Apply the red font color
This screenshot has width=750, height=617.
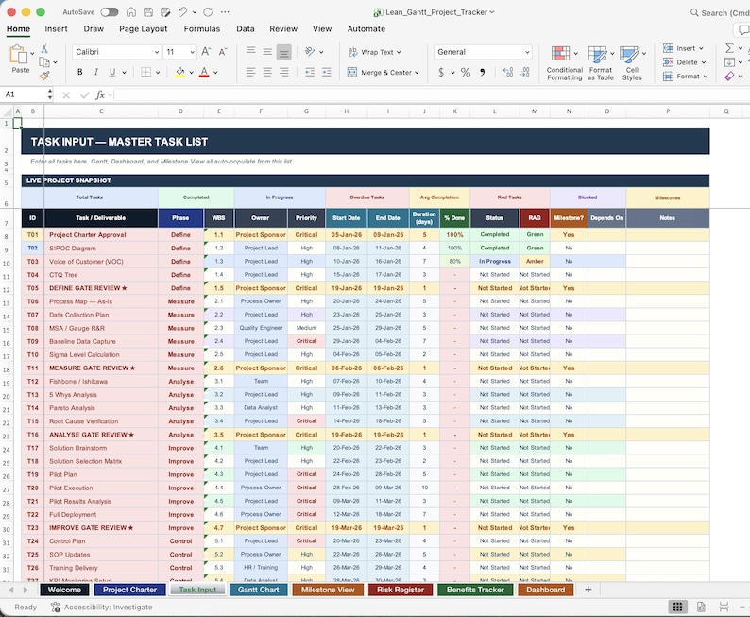click(204, 72)
